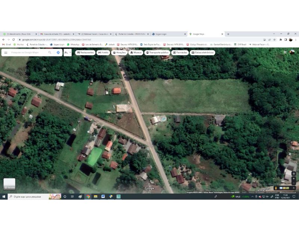Expand the imagery strip with chevron
This screenshot has width=299, height=231.
coord(294,188)
